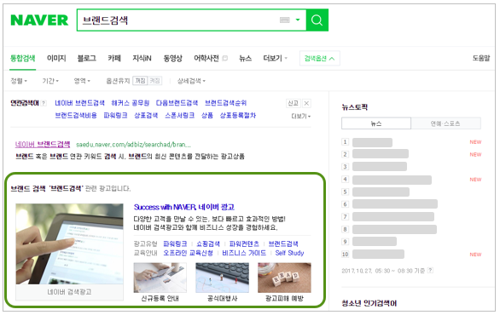Click news topic rank 1 entry

[373, 142]
